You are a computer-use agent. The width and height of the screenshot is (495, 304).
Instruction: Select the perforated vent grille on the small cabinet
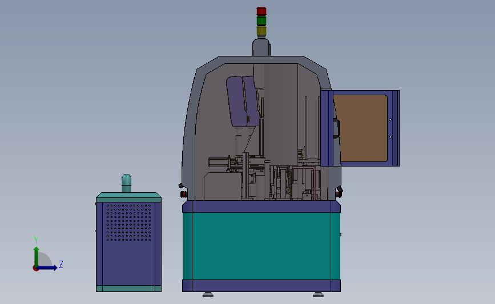pos(129,222)
